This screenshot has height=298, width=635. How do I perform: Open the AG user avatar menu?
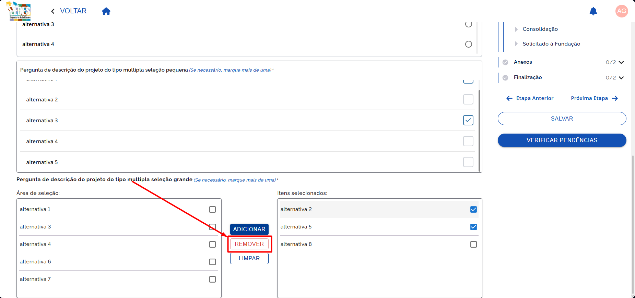pyautogui.click(x=622, y=11)
